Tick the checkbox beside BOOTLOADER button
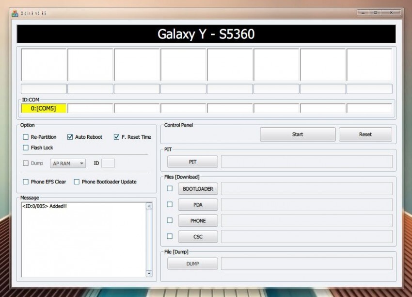This screenshot has width=412, height=297. [x=170, y=188]
